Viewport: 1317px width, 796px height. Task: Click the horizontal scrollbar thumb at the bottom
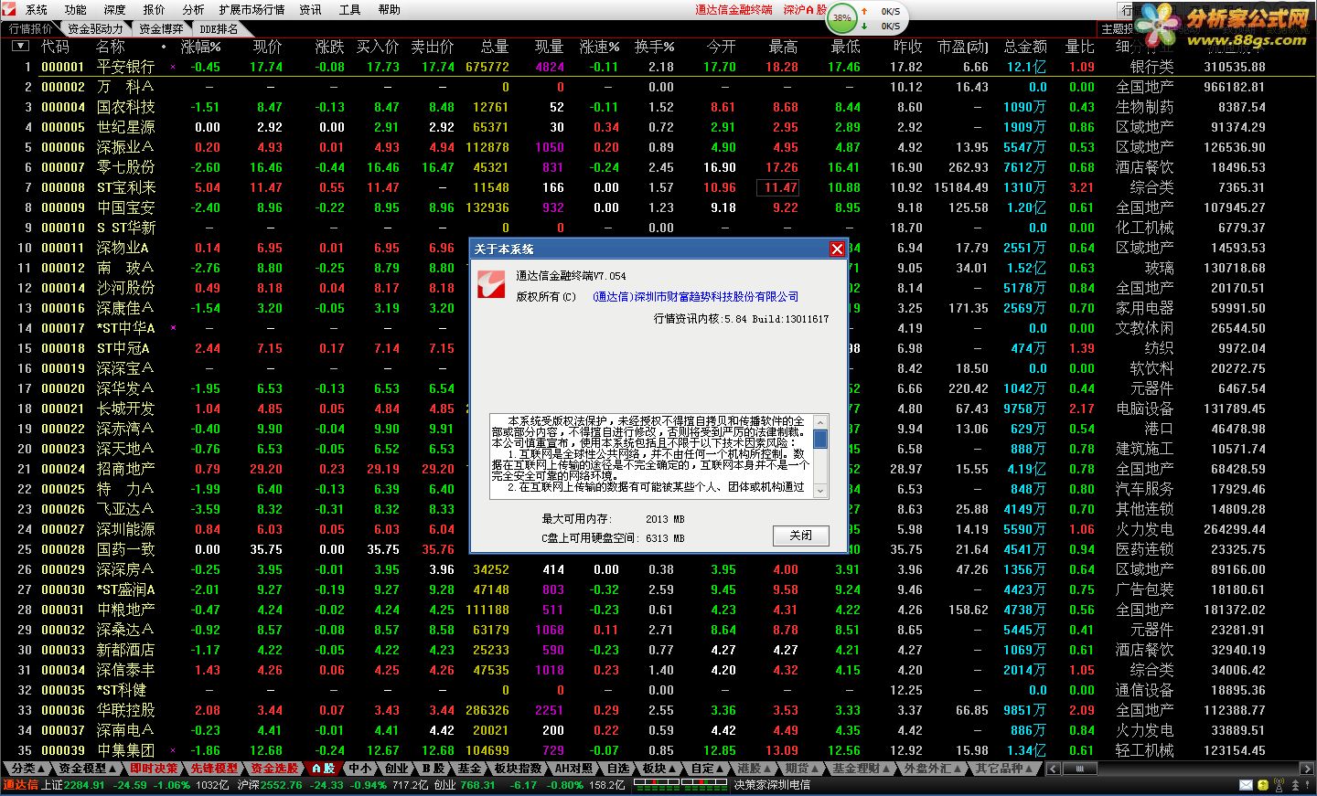coord(1080,769)
